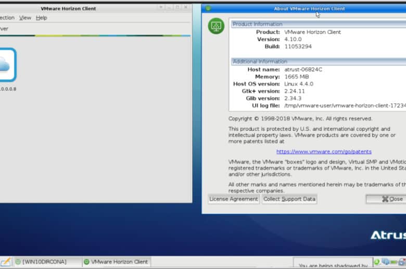Image resolution: width=406 pixels, height=269 pixels.
Task: Close the VMware Horizon Client main window
Action: [186, 7]
